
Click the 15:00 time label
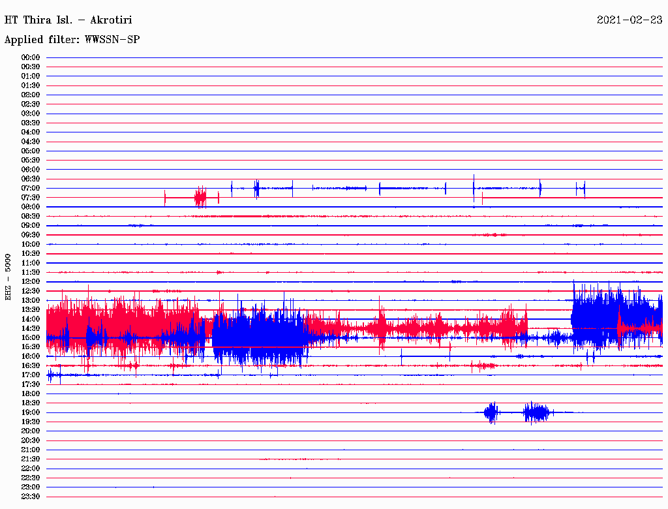[x=31, y=338]
